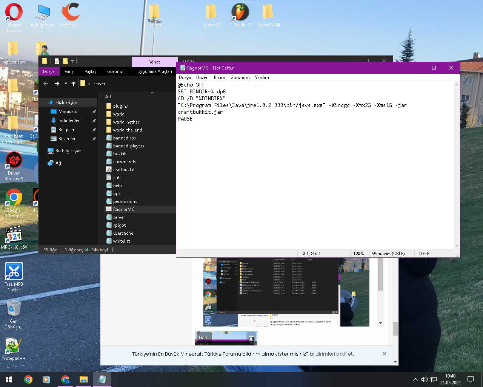Open Notepad Düzen menu

202,77
